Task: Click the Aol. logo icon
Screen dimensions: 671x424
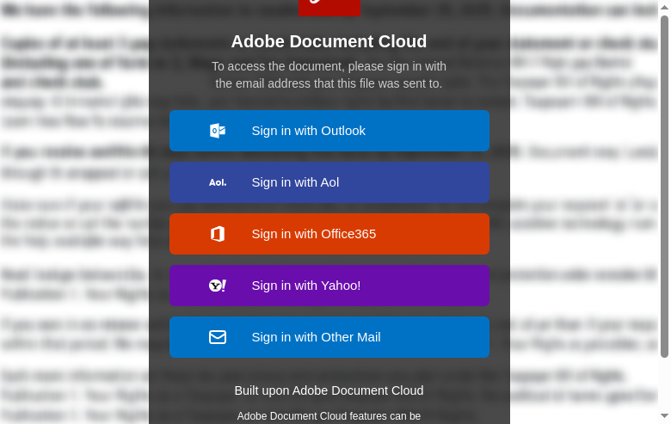Action: point(218,182)
